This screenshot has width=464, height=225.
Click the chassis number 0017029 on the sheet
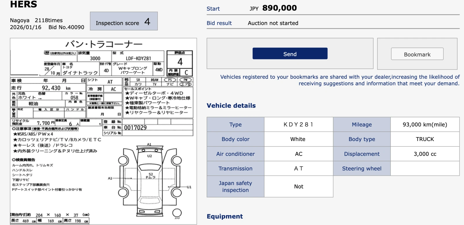click(x=135, y=128)
